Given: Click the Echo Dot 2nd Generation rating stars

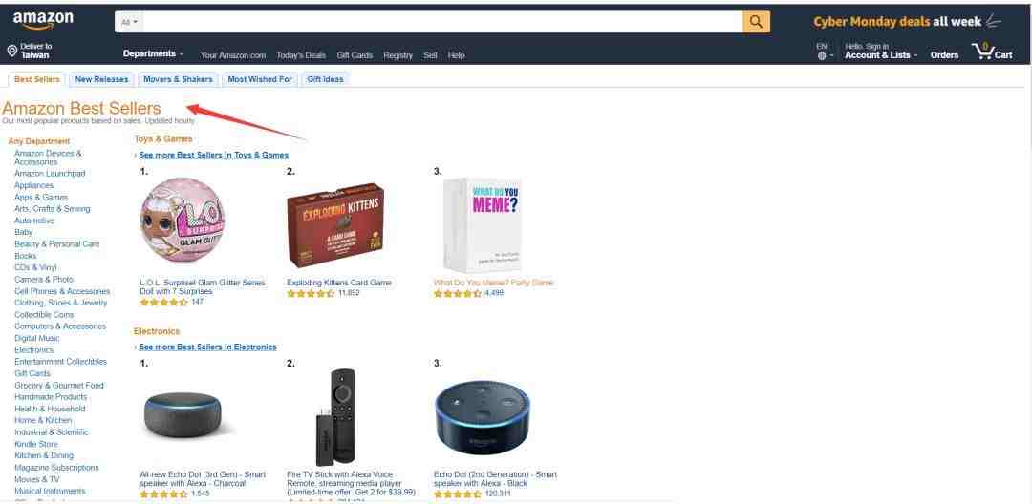Looking at the screenshot, I should [458, 493].
